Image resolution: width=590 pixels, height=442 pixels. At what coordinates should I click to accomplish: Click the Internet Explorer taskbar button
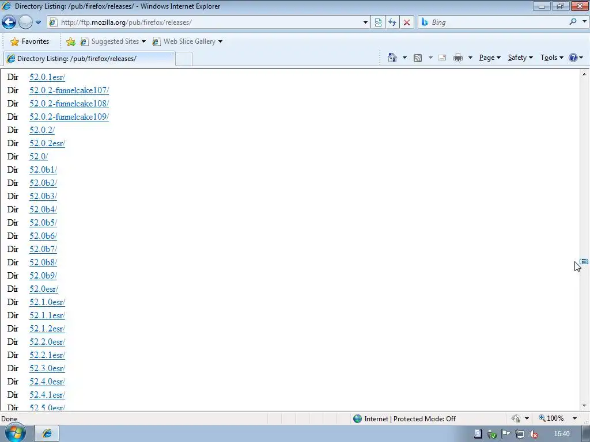(47, 433)
